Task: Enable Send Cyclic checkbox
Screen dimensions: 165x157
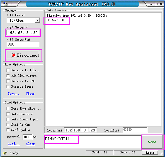Action: tap(8, 130)
